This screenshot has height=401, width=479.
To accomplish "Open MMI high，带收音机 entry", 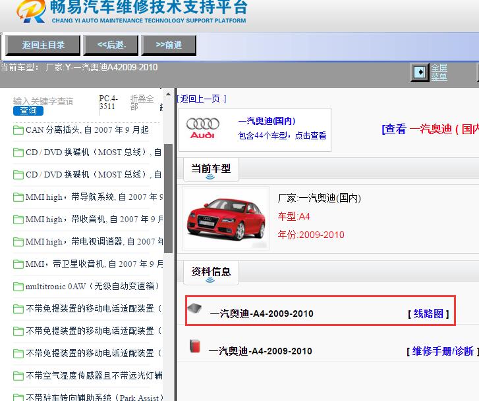I will (94, 220).
